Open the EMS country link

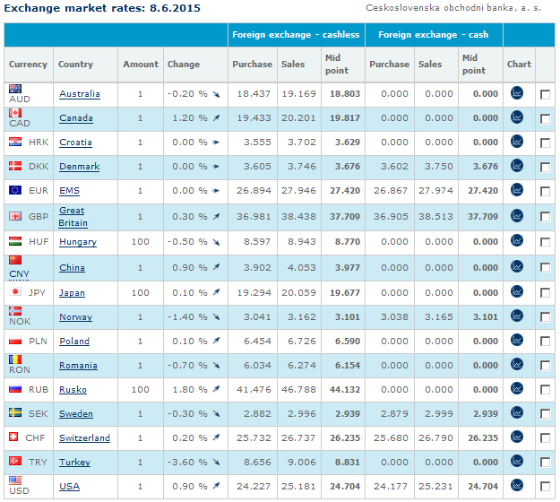point(69,191)
